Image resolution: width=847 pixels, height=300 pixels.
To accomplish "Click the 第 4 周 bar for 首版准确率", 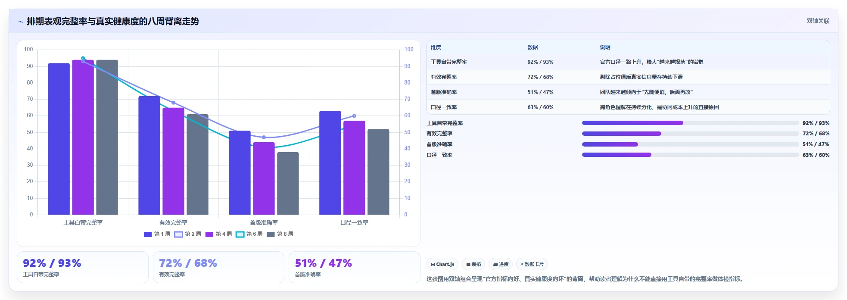I will 264,178.
